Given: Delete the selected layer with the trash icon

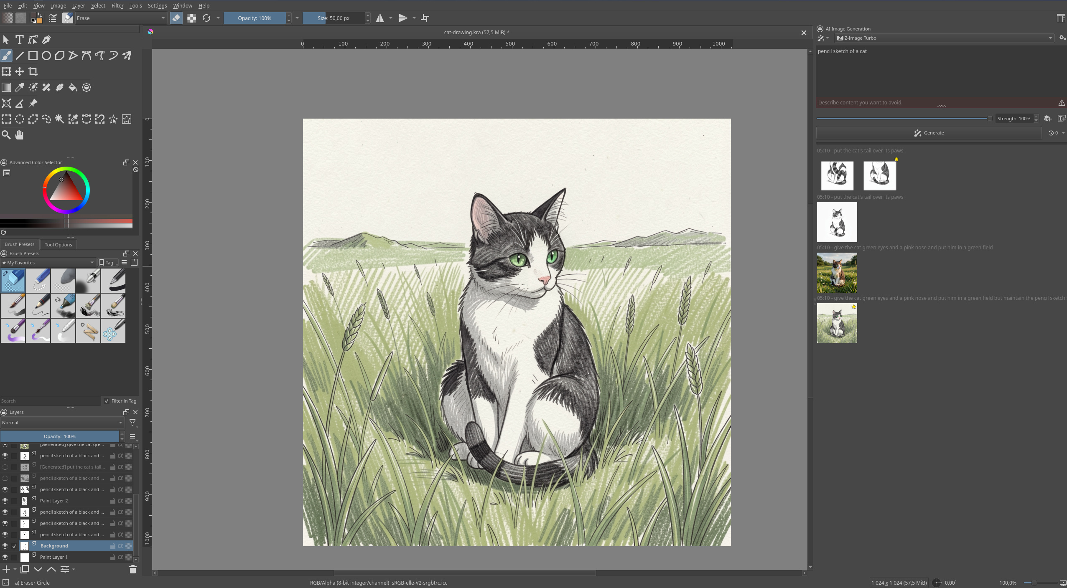Looking at the screenshot, I should (132, 569).
